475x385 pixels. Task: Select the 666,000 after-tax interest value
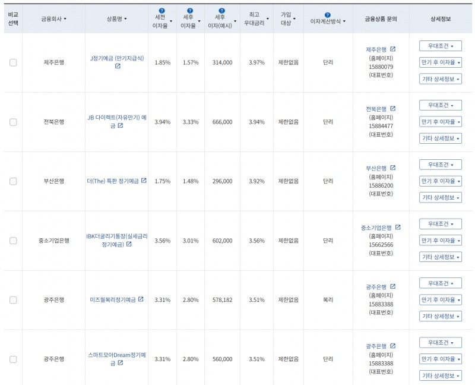click(222, 122)
